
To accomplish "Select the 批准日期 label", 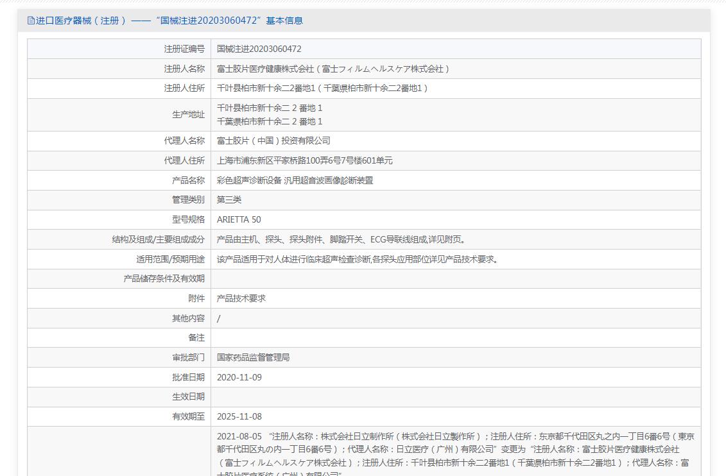I will [189, 377].
